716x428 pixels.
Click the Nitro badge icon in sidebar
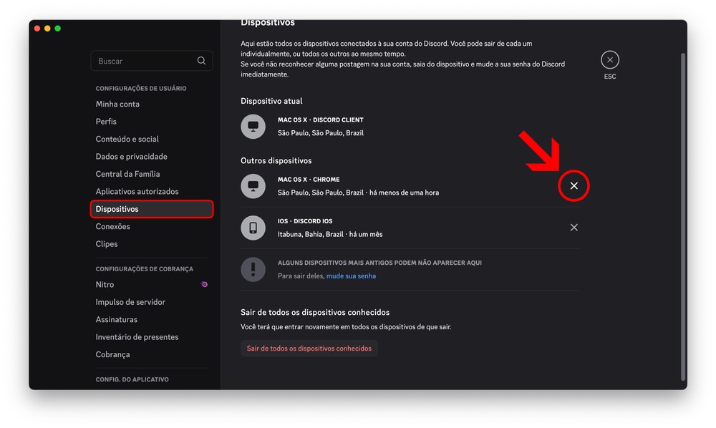tap(204, 284)
